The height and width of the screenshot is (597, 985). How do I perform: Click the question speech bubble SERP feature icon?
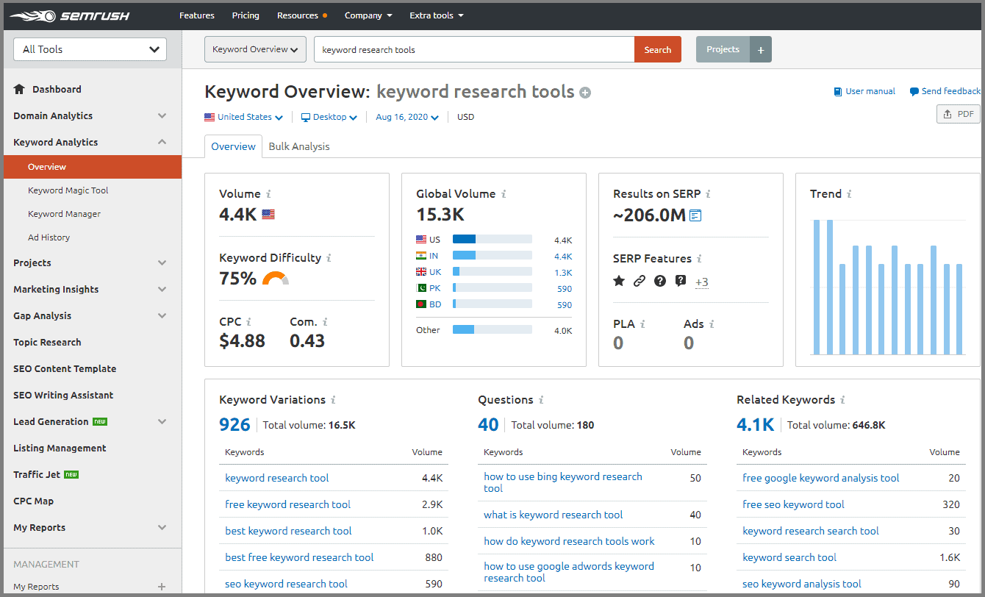point(681,281)
